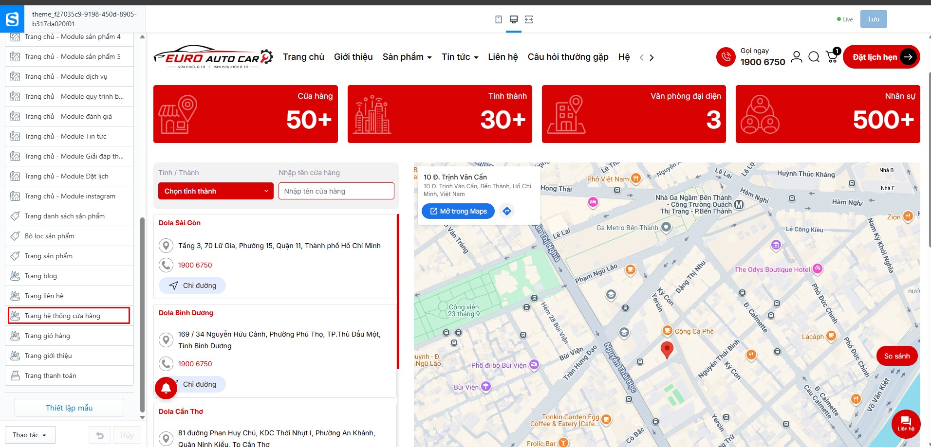Open the Chọn tỉnh thành dropdown
931x447 pixels.
coord(216,191)
